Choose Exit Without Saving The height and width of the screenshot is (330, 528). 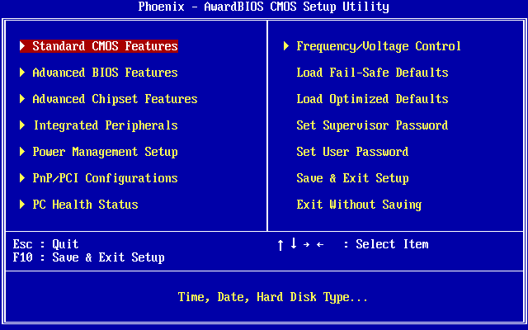tap(359, 205)
